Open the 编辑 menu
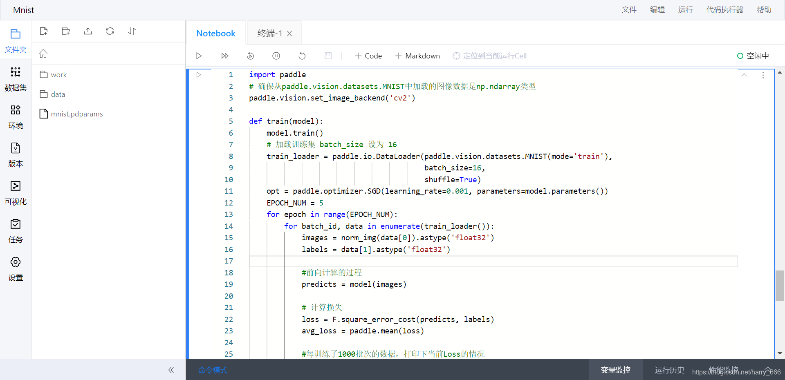This screenshot has width=785, height=380. [657, 10]
